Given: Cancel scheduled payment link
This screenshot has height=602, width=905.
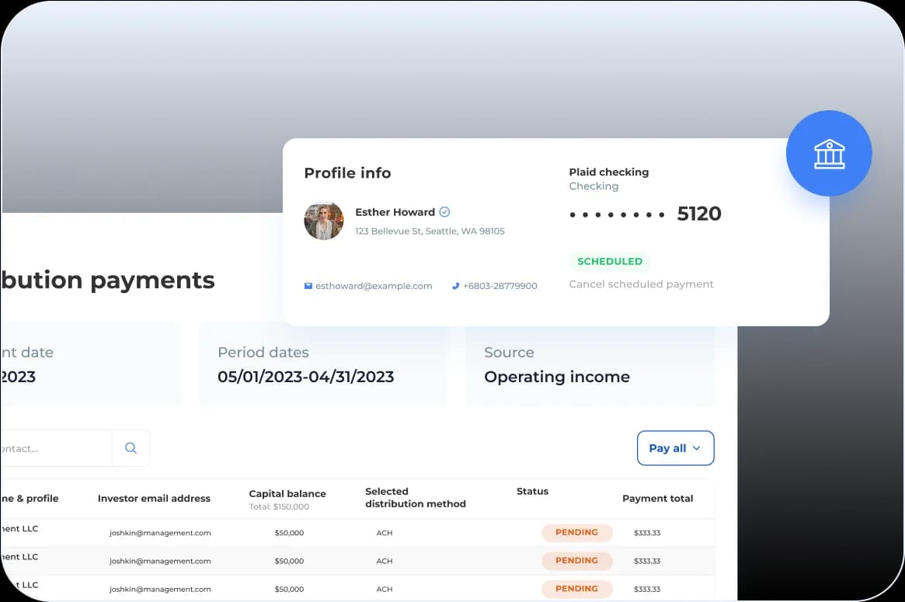Looking at the screenshot, I should 641,284.
